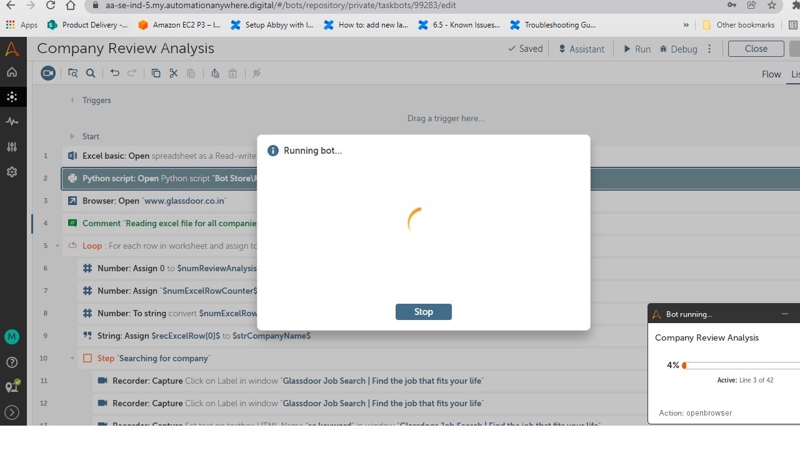Copy to shared clipboard icon

point(215,73)
